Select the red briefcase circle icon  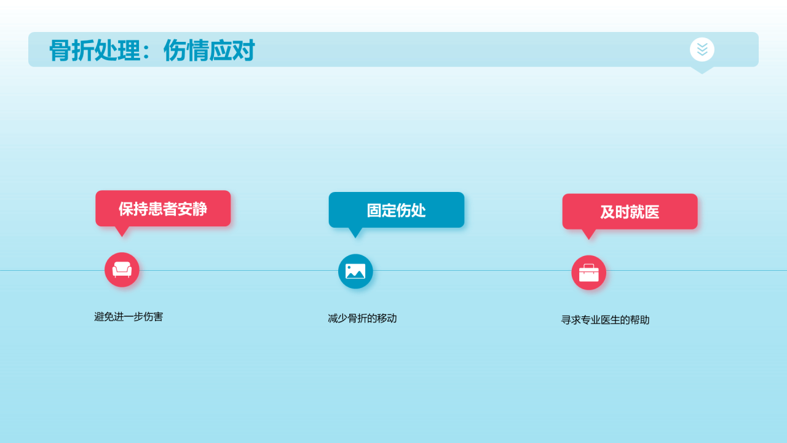coord(588,273)
